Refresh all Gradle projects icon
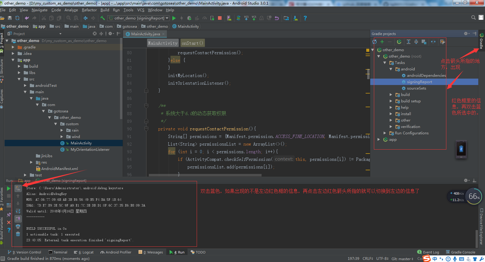Viewport: 485px width, 262px height. [x=374, y=42]
